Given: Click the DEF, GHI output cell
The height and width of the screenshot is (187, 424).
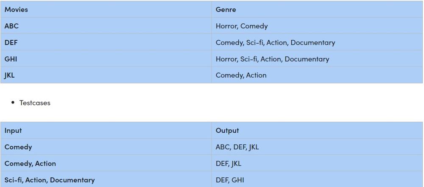Looking at the screenshot, I should (x=317, y=179).
